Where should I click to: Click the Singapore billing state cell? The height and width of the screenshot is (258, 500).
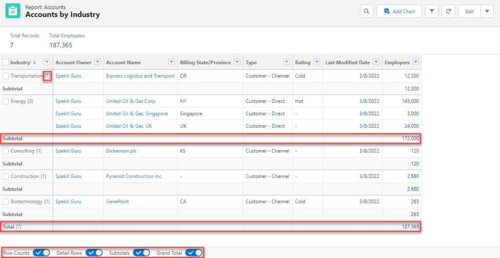pyautogui.click(x=191, y=113)
